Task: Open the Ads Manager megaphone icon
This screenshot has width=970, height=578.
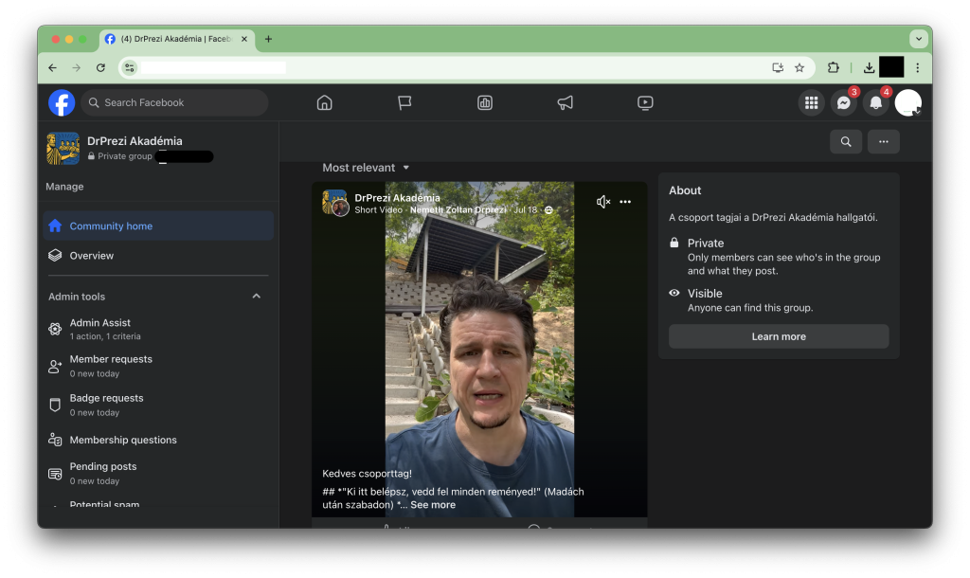Action: point(565,102)
